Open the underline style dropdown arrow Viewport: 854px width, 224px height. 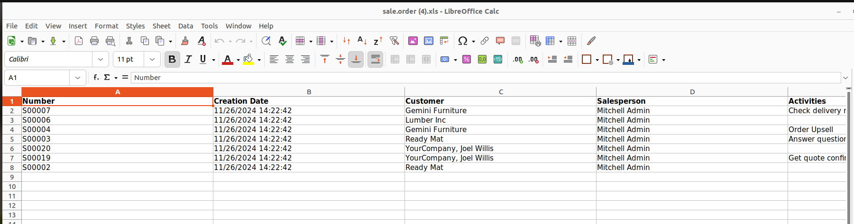click(213, 60)
